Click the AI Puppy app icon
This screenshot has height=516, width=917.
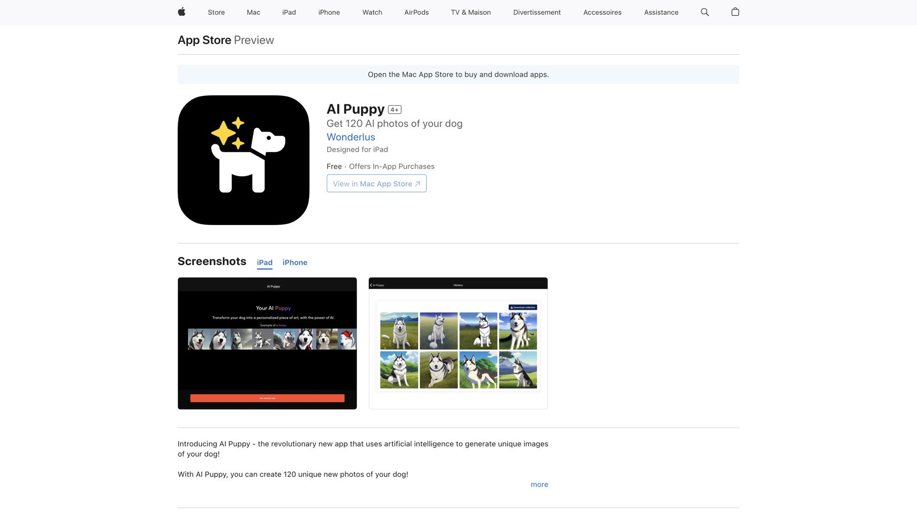pyautogui.click(x=243, y=160)
